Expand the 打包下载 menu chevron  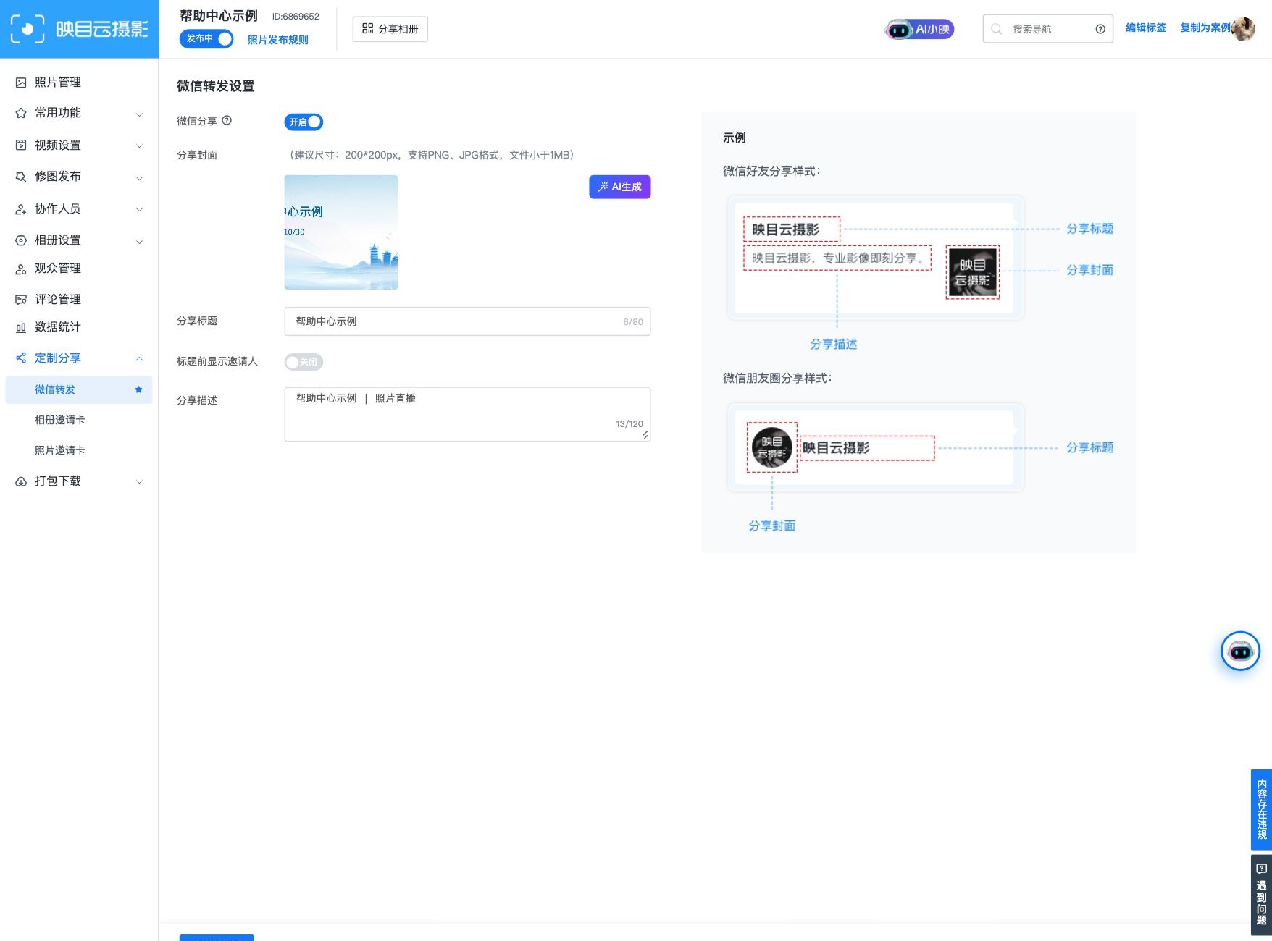[139, 481]
